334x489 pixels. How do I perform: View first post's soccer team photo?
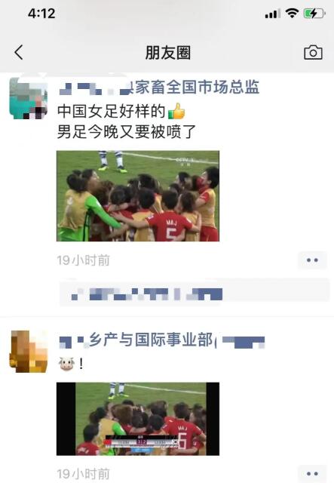[138, 196]
